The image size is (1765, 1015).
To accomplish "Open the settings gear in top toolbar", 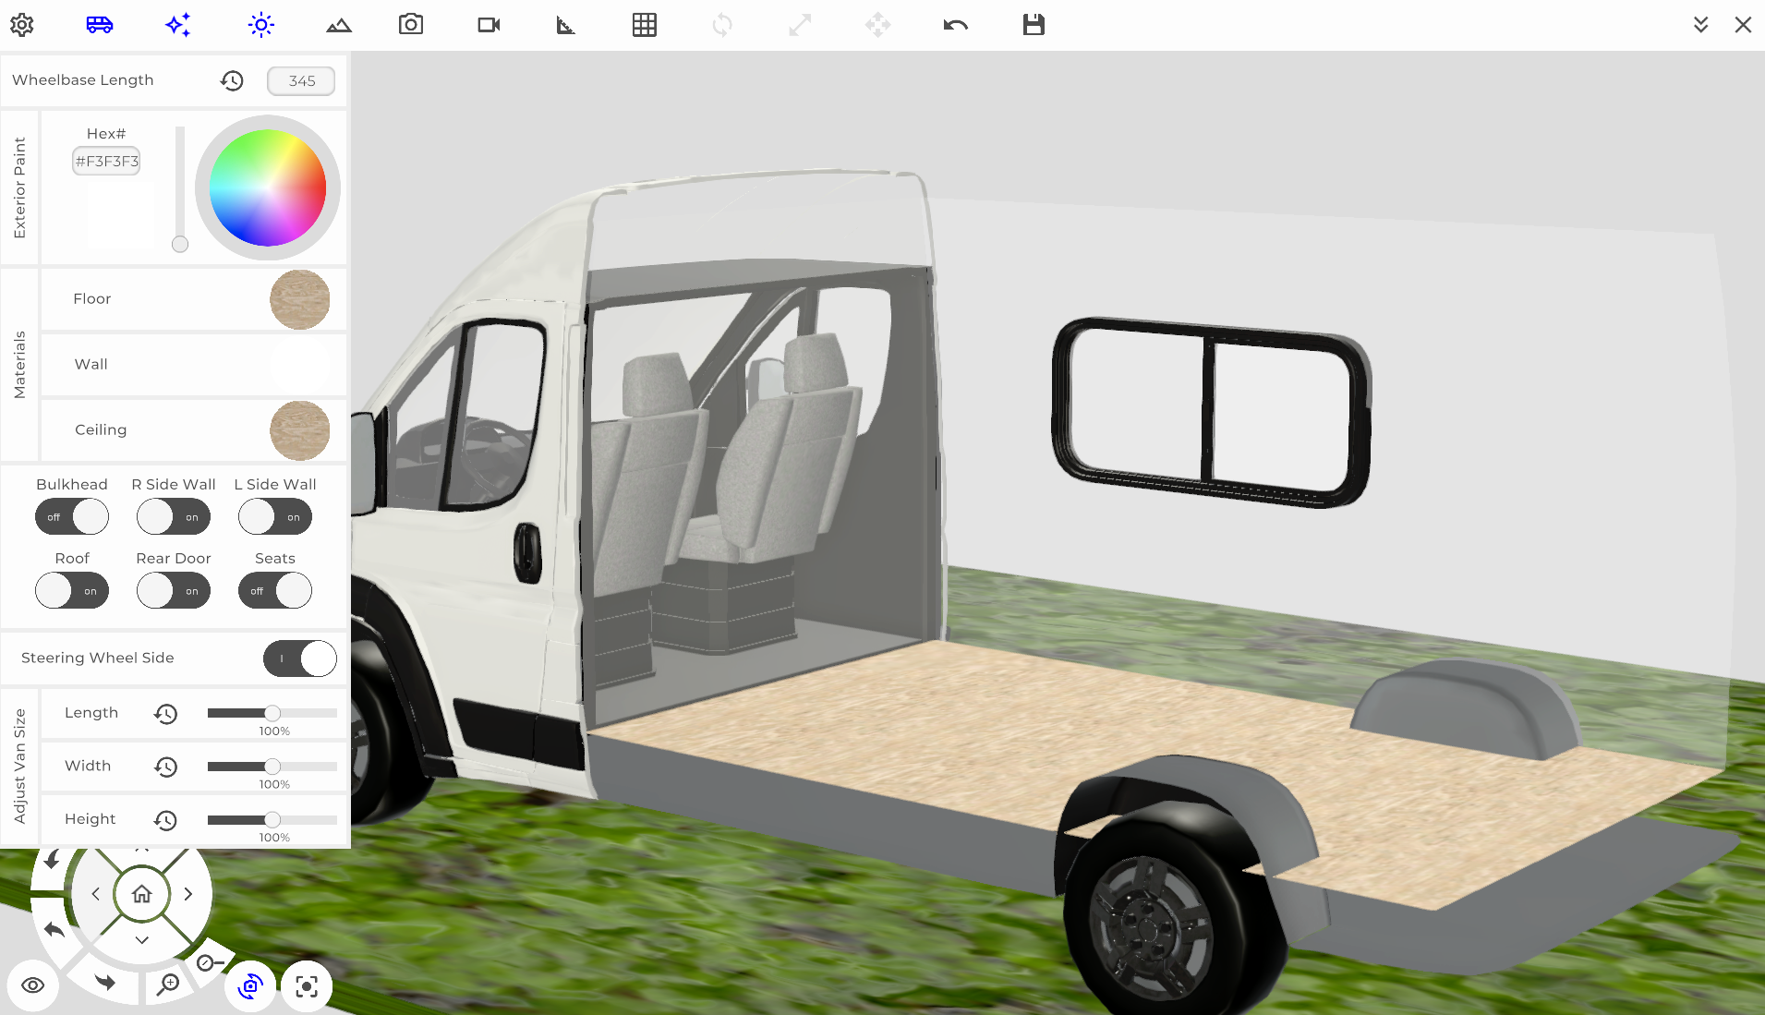I will 22,25.
